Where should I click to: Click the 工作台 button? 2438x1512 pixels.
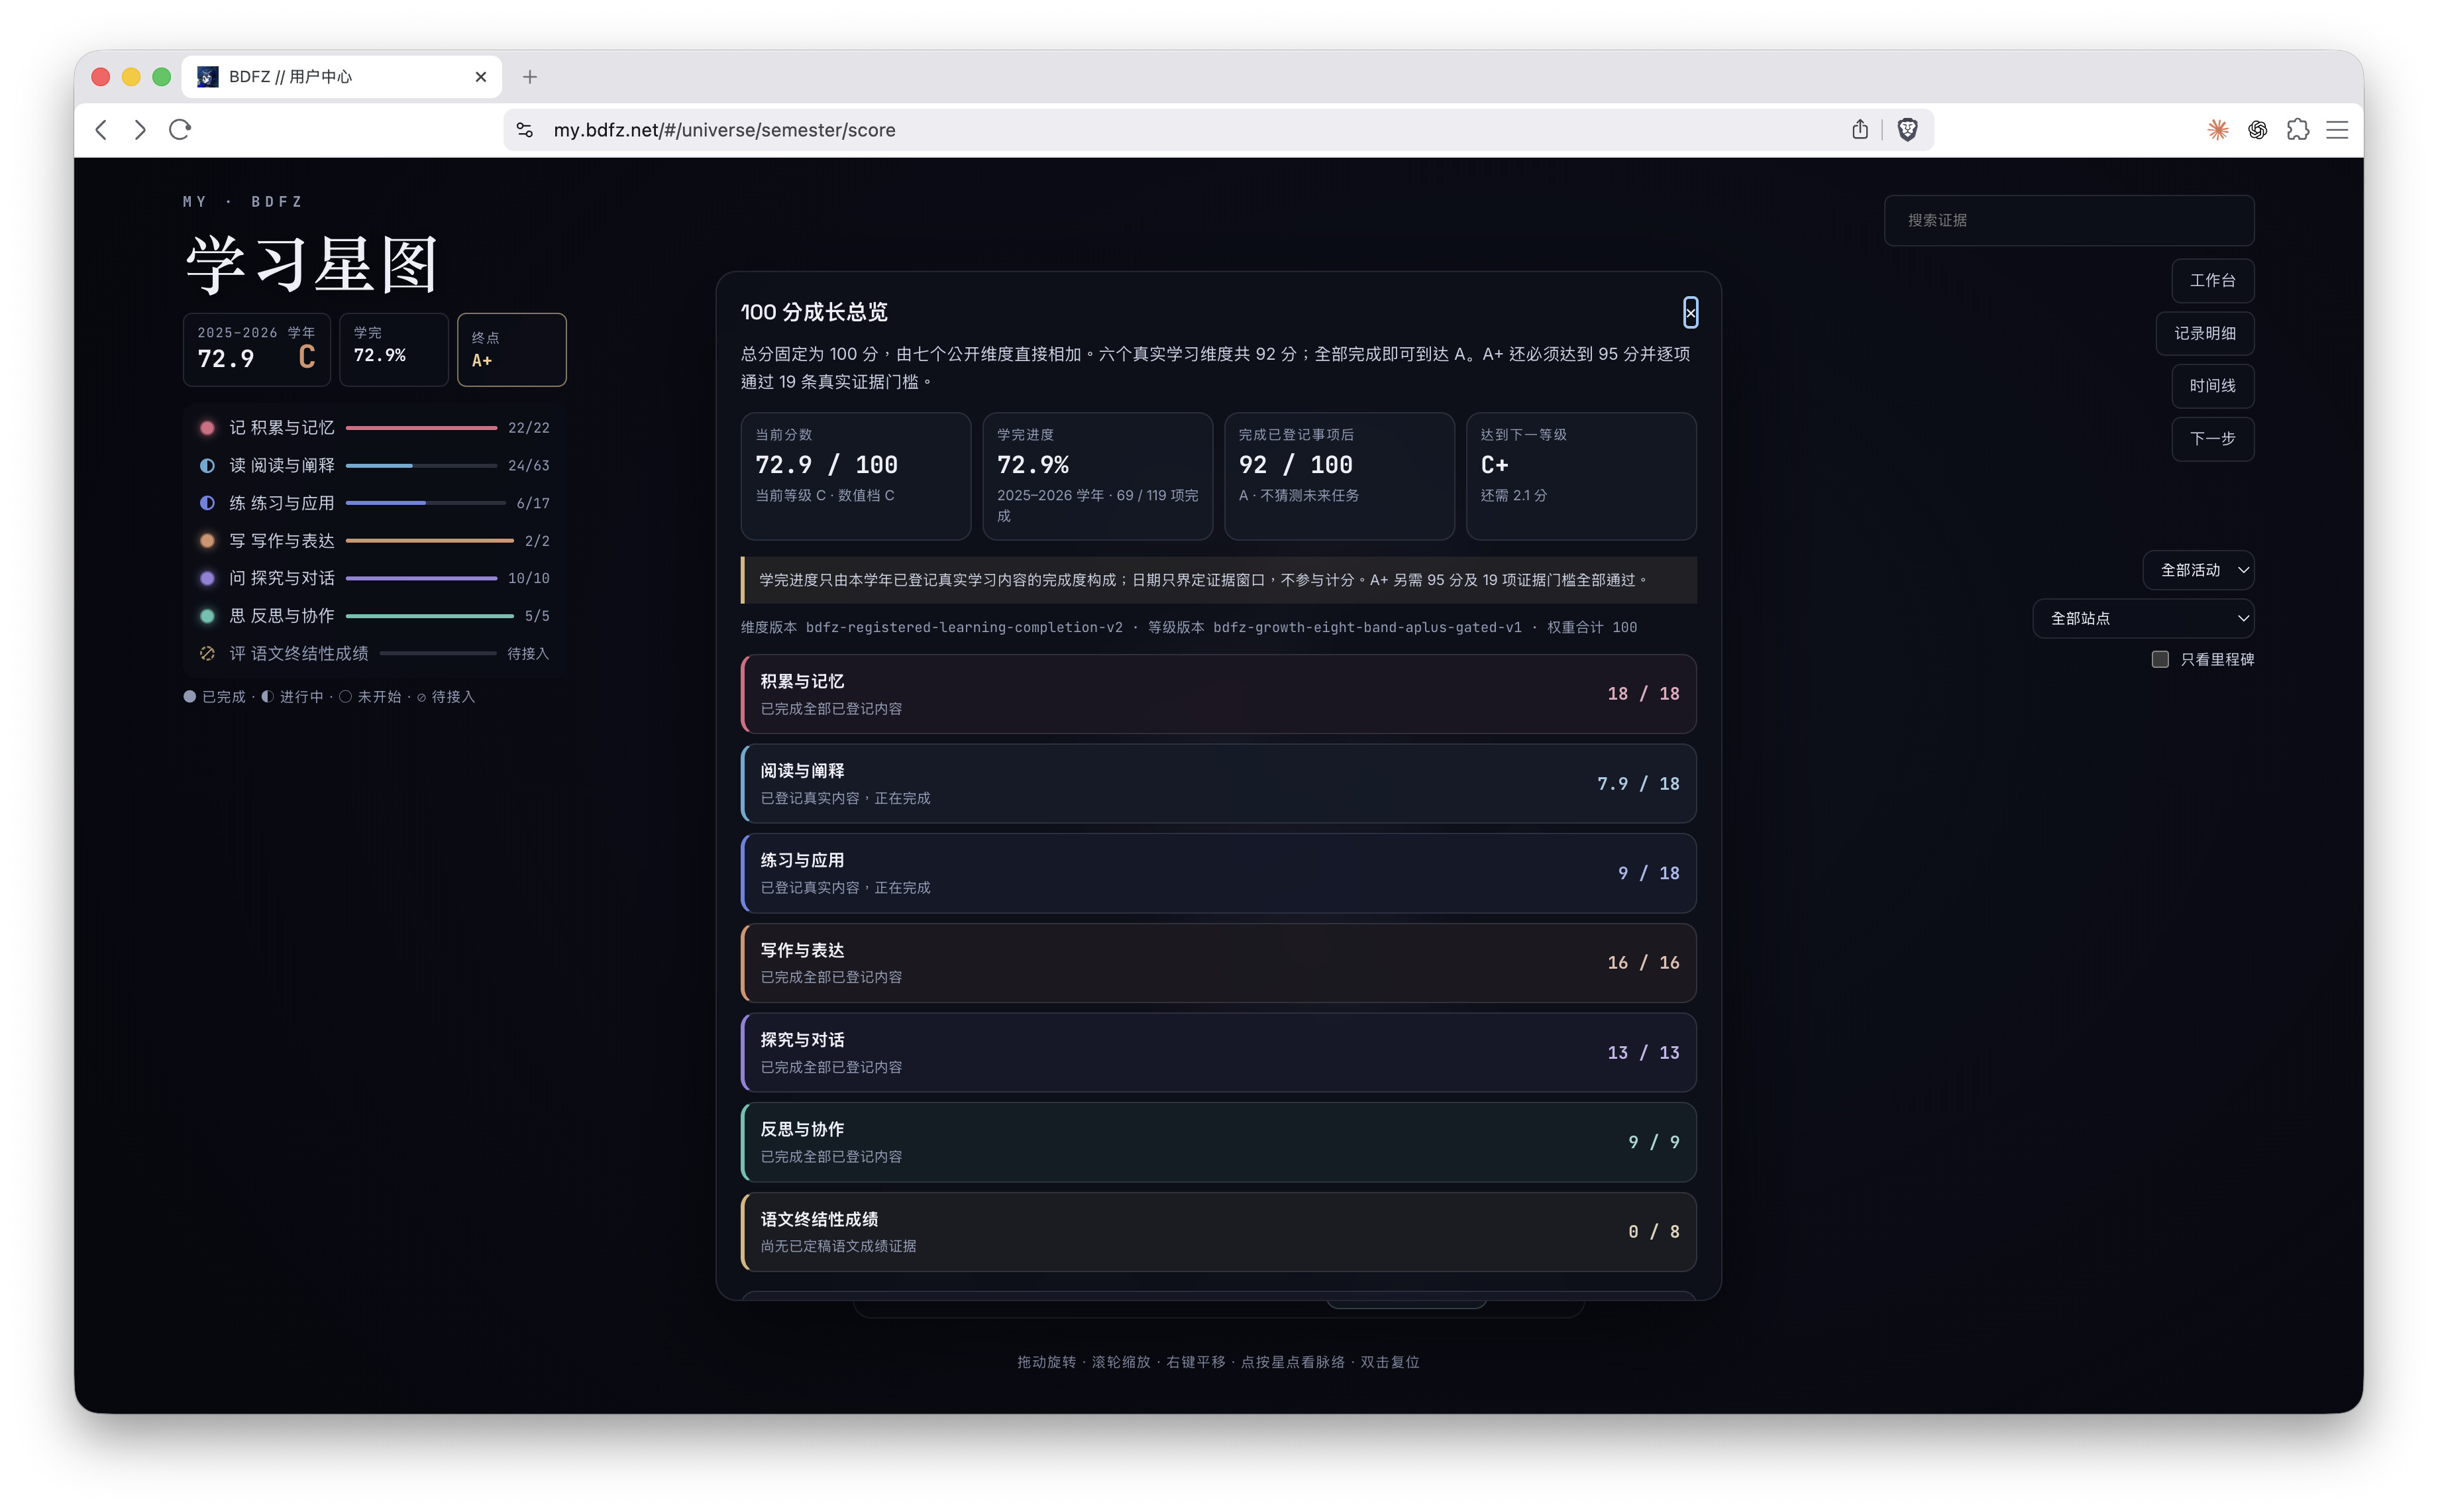click(2212, 281)
